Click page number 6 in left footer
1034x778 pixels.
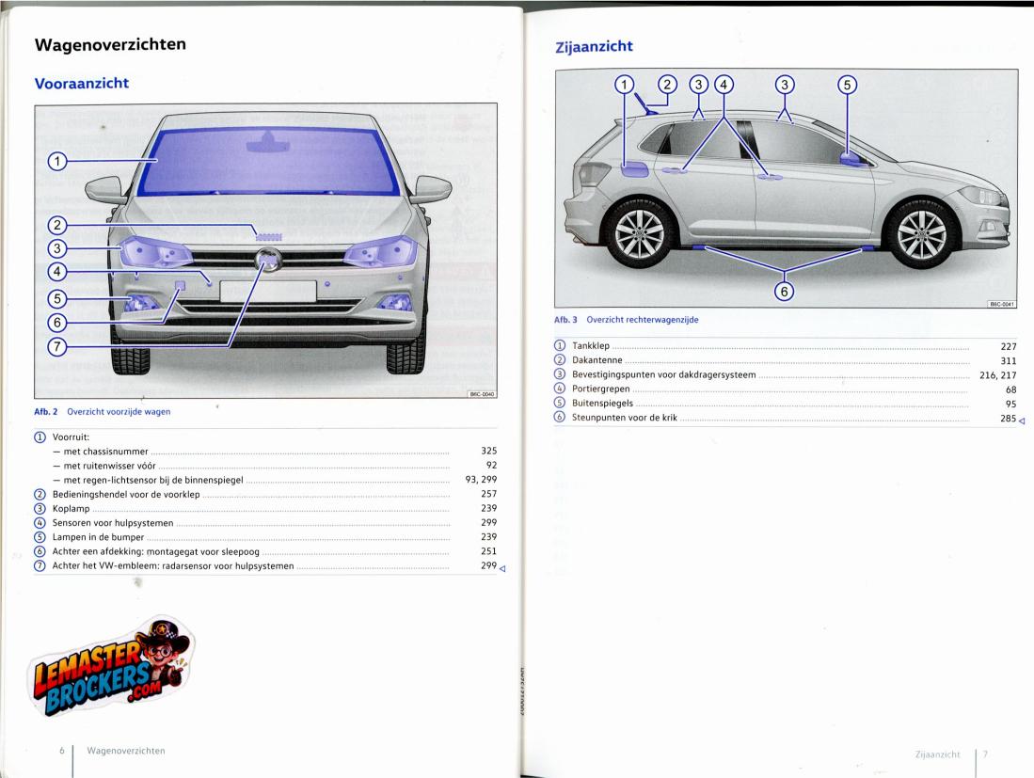62,751
